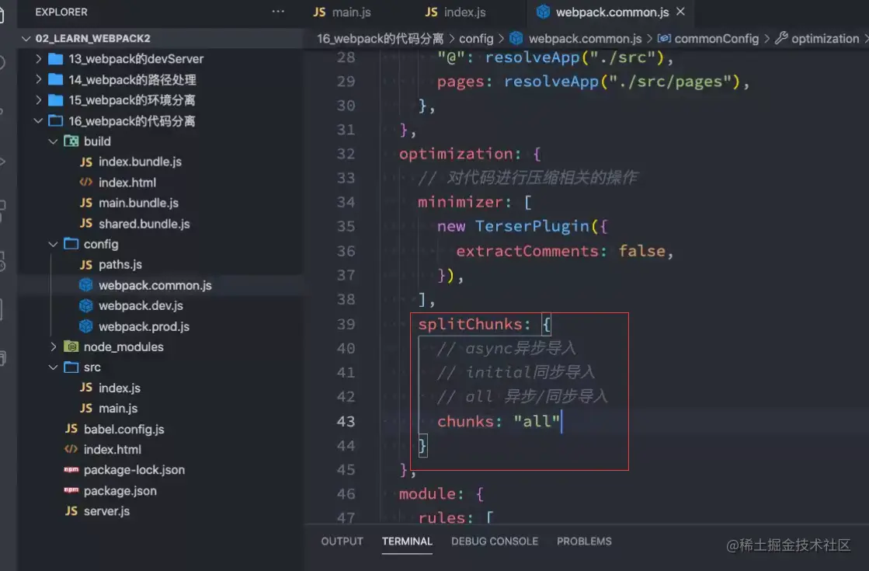
Task: Open shared.bundle.js file
Action: coord(144,224)
